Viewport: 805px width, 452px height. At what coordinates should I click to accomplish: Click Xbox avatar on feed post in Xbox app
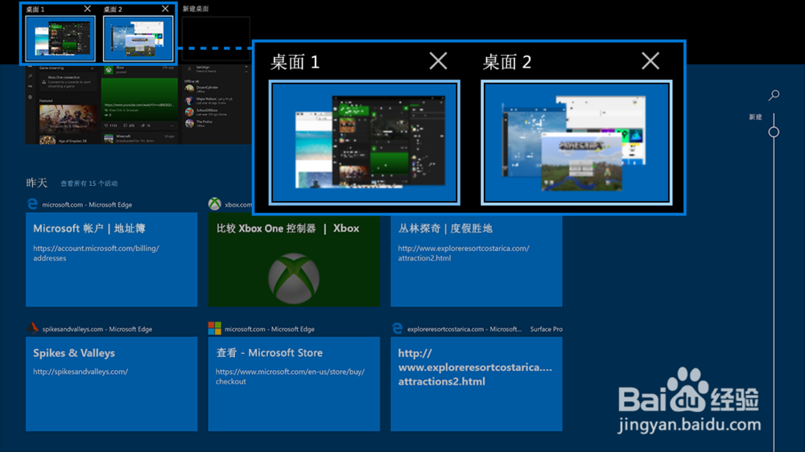pos(109,70)
